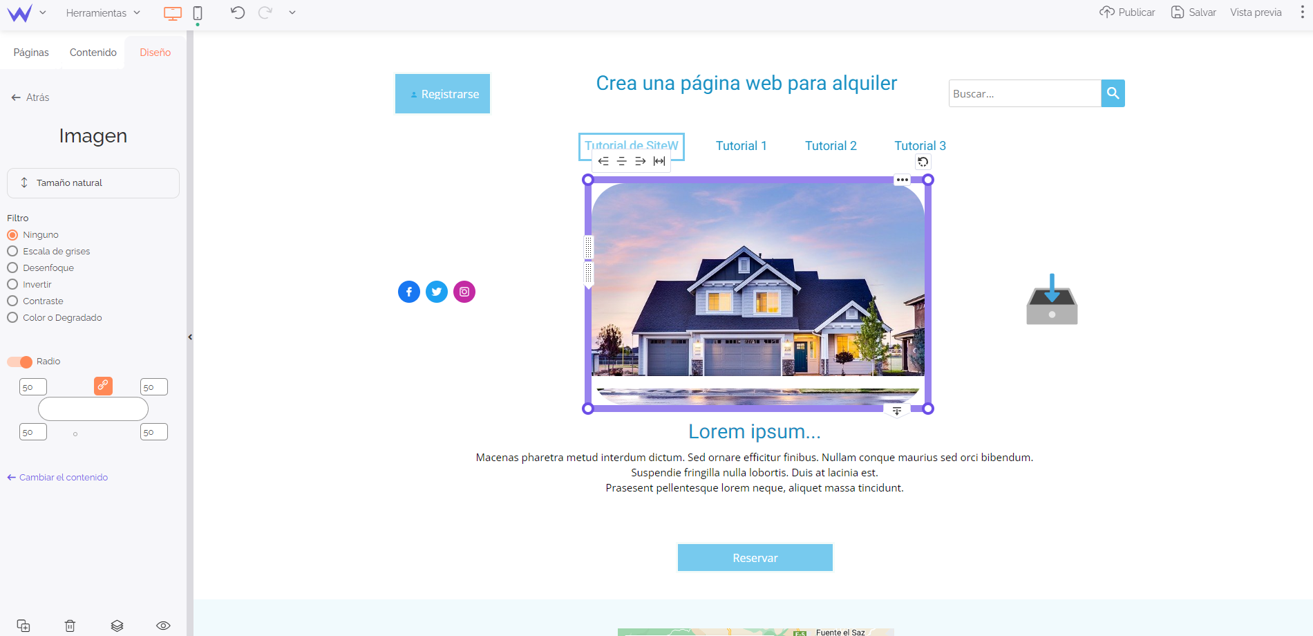Image resolution: width=1313 pixels, height=636 pixels.
Task: Select the Lorem ipsum heading
Action: tap(755, 431)
